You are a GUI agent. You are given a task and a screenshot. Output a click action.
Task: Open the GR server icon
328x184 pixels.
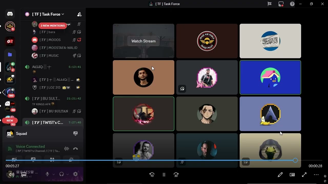[10, 41]
